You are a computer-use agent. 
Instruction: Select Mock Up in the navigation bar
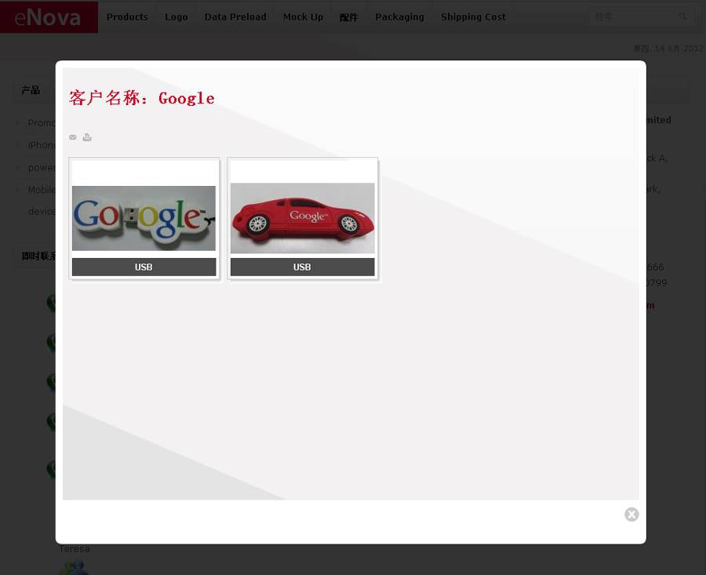[303, 16]
